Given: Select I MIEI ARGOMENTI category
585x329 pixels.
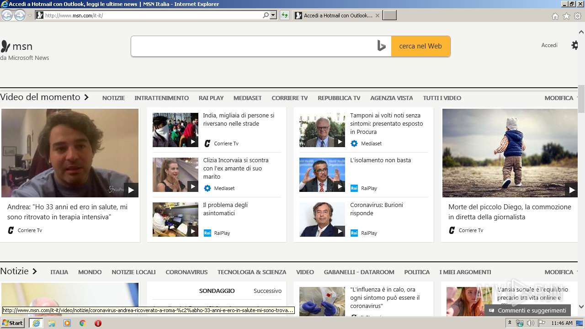Looking at the screenshot, I should click(x=465, y=272).
